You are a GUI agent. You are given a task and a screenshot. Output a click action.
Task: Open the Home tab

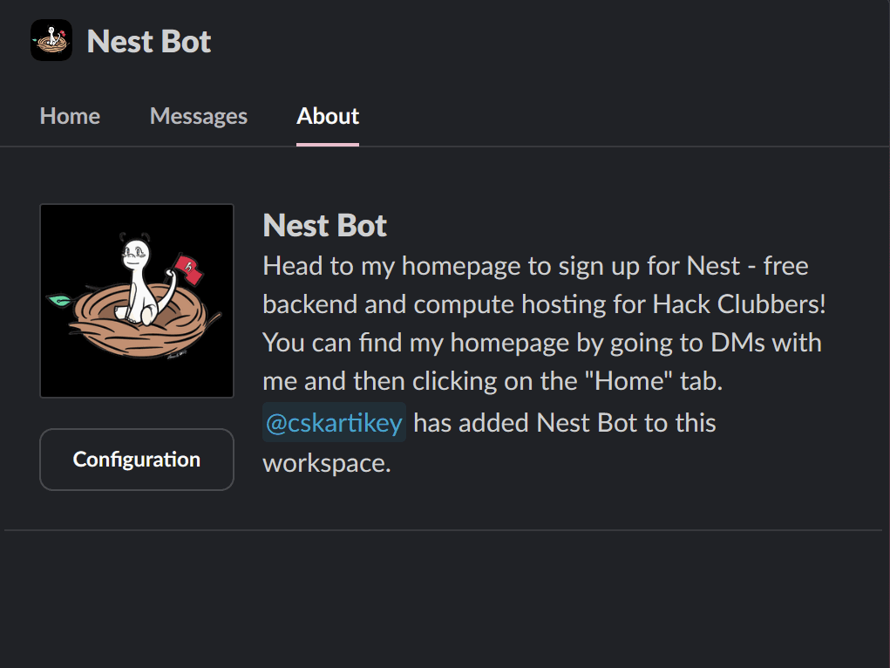pos(70,116)
